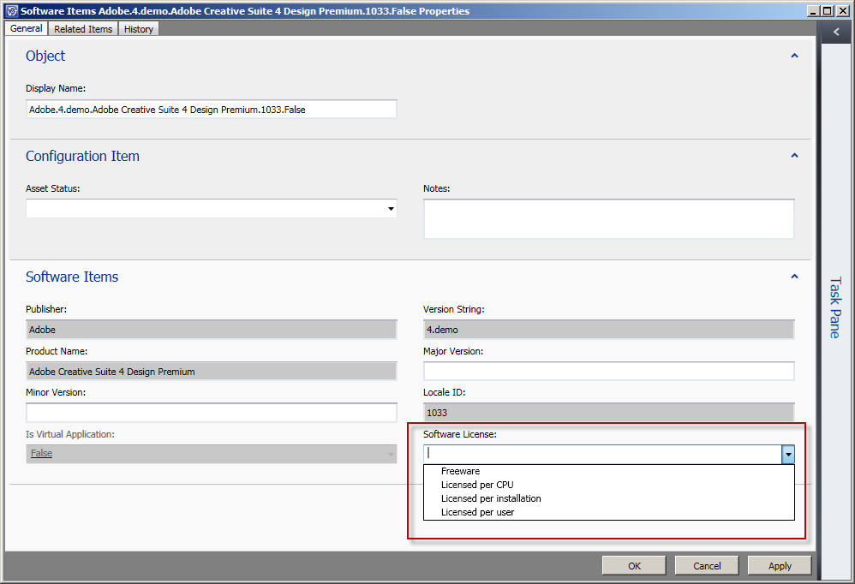This screenshot has width=855, height=584.
Task: Click the Locale ID field
Action: tap(609, 413)
